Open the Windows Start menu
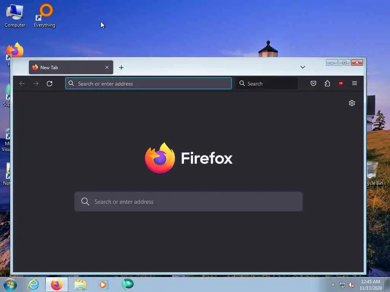The height and width of the screenshot is (292, 390). (x=10, y=284)
